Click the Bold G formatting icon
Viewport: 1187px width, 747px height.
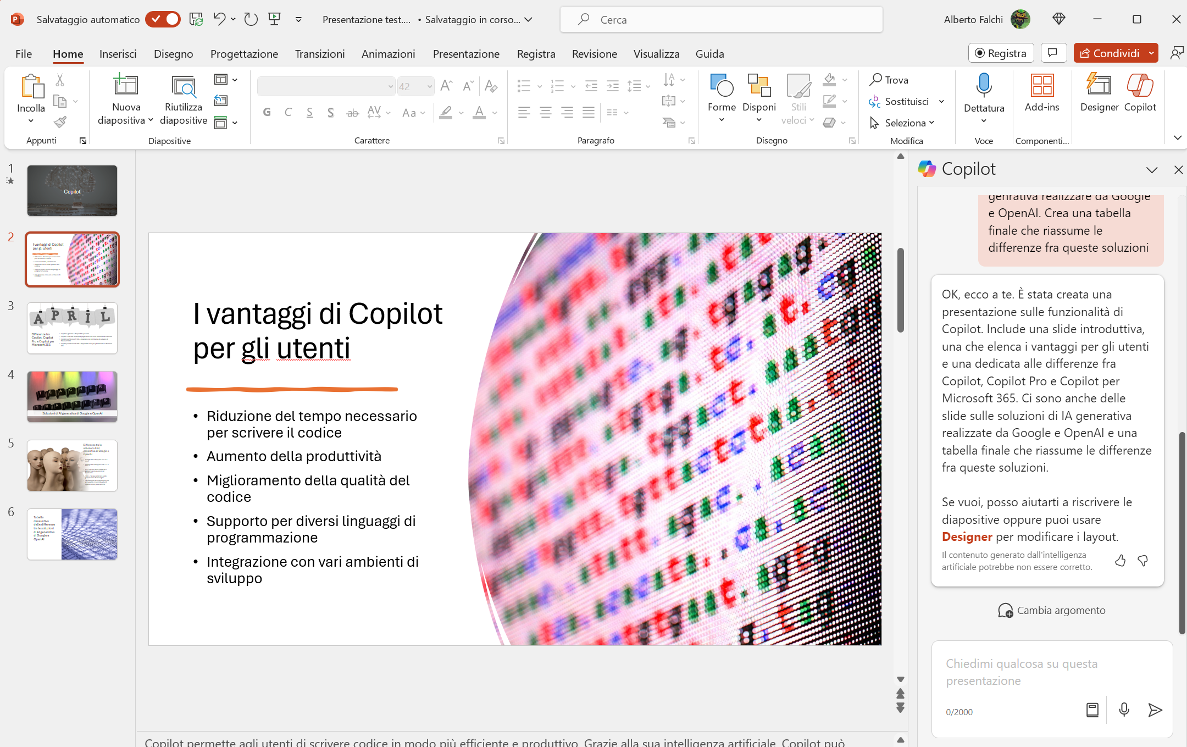[x=267, y=113]
